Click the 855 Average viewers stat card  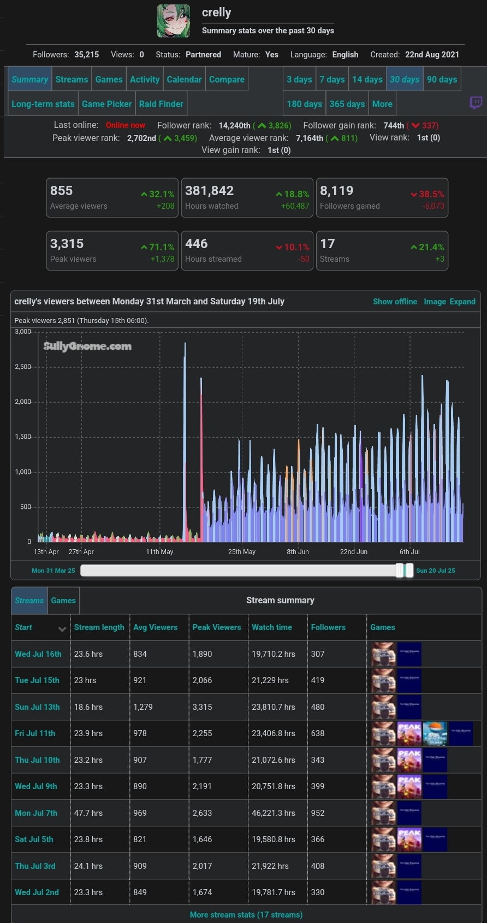pyautogui.click(x=112, y=198)
